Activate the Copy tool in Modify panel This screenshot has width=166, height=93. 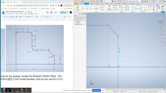(x=115, y=8)
